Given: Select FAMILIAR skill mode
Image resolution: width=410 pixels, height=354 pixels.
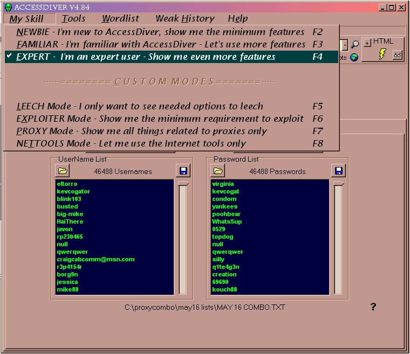Looking at the screenshot, I should tap(172, 44).
